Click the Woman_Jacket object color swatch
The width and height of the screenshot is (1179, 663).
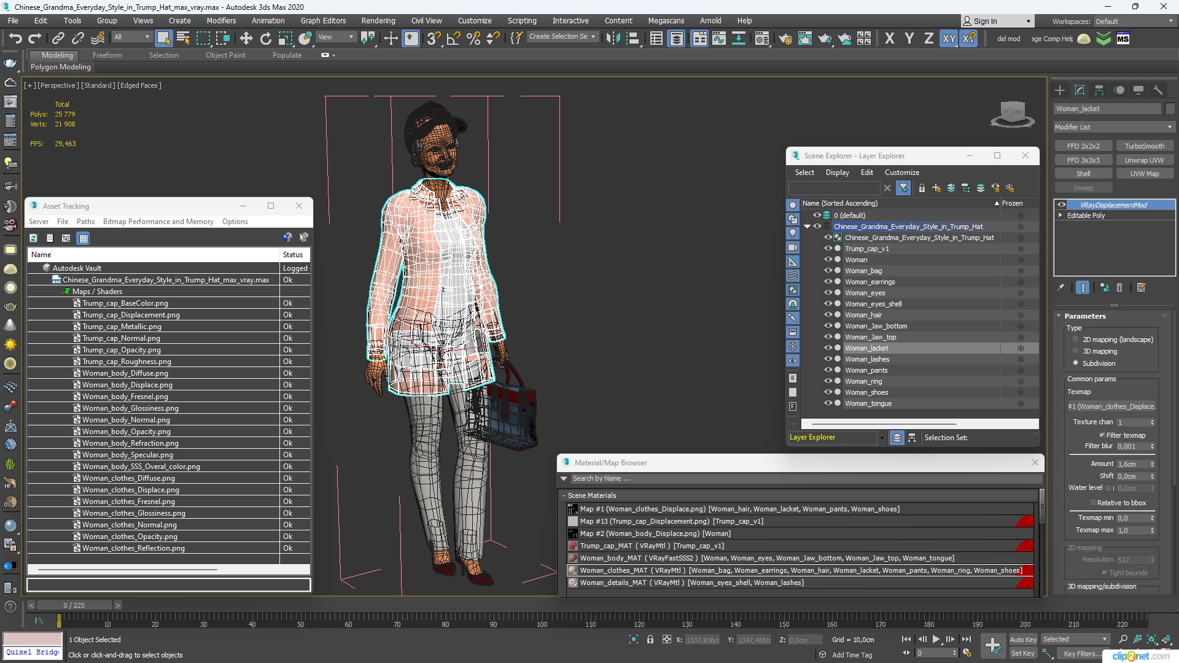point(1169,109)
